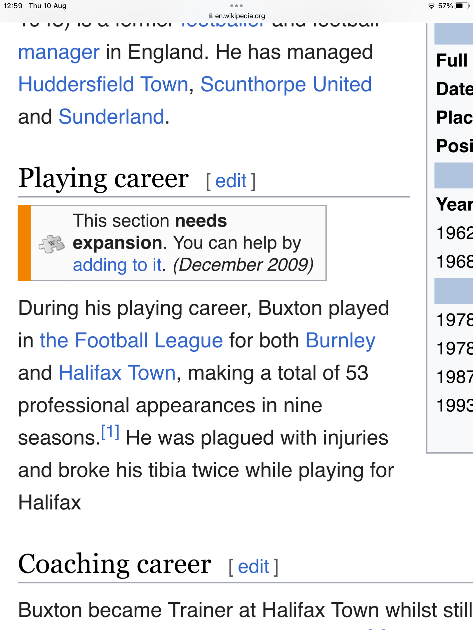This screenshot has width=473, height=630.
Task: Edit the Coaching career section
Action: 253,567
